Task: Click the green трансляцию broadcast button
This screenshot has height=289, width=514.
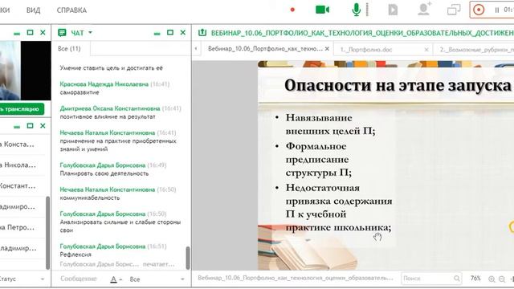Action: pos(22,109)
